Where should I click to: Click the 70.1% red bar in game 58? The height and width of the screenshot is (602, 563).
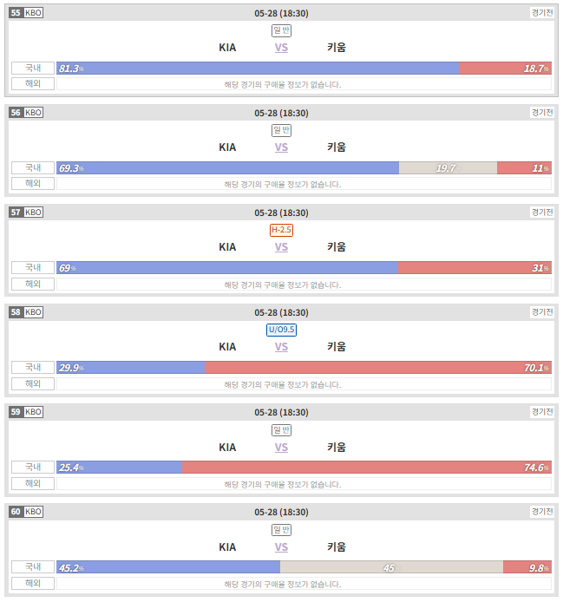coord(378,368)
